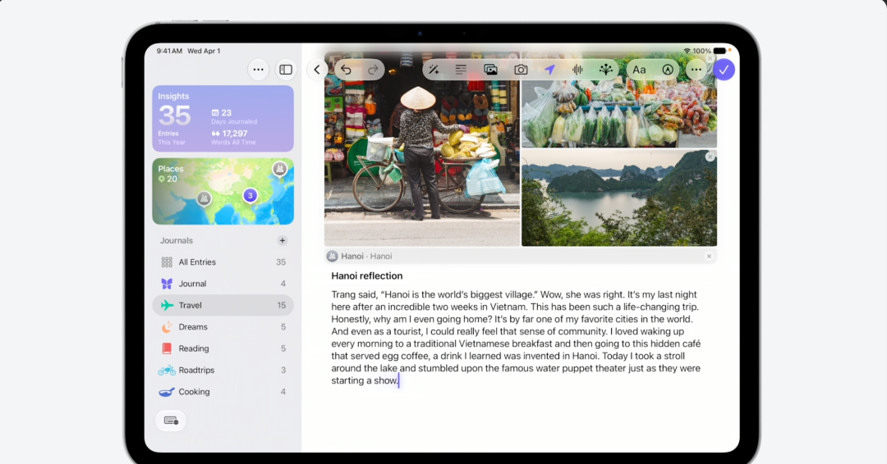Tap the 23 Days Journaled stat
Screen dimensions: 887x464
(234, 117)
